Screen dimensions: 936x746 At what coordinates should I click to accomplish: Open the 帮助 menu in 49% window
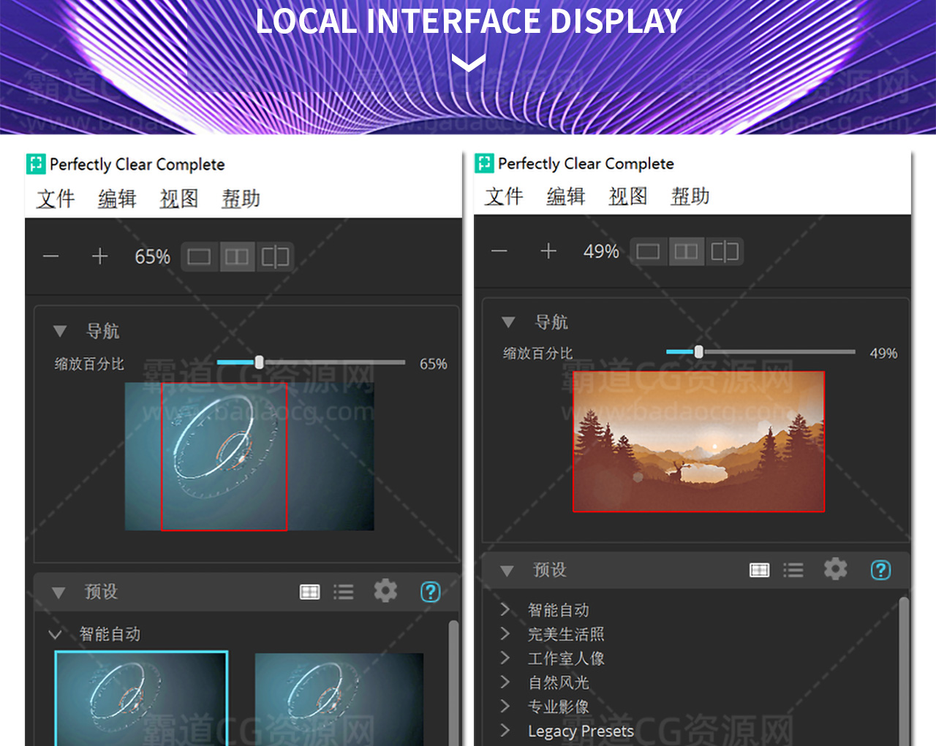tap(690, 197)
